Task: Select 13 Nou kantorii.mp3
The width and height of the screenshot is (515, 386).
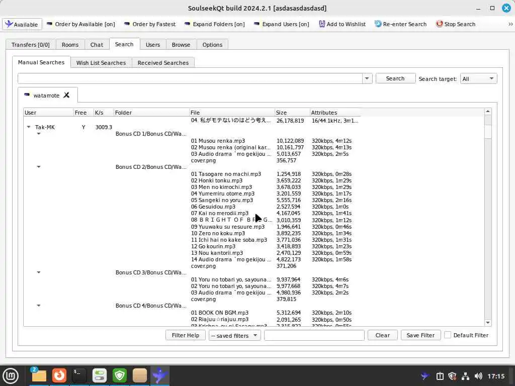Action: (217, 253)
